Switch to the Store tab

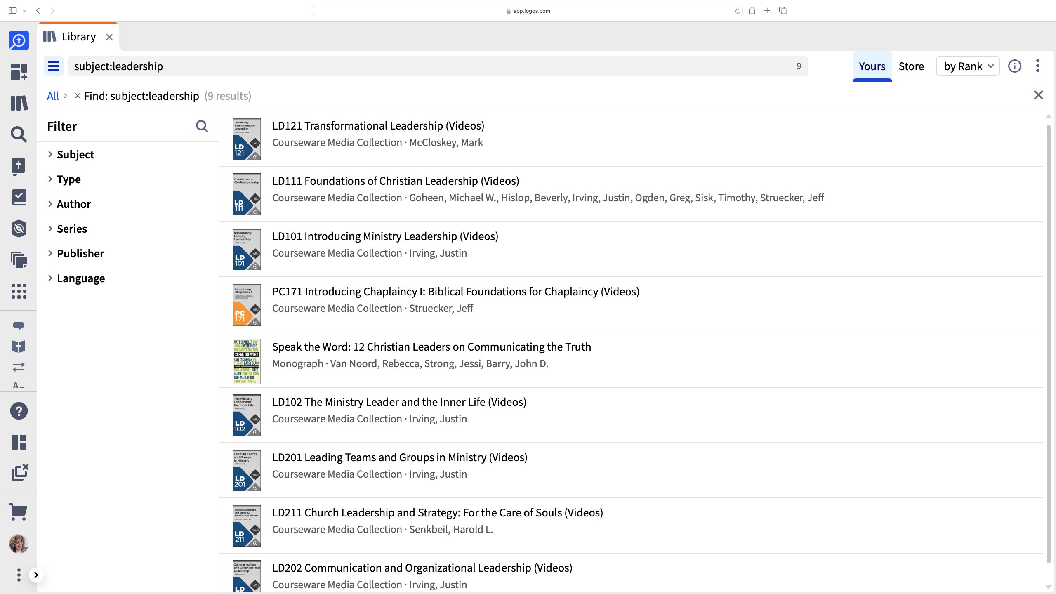coord(911,66)
